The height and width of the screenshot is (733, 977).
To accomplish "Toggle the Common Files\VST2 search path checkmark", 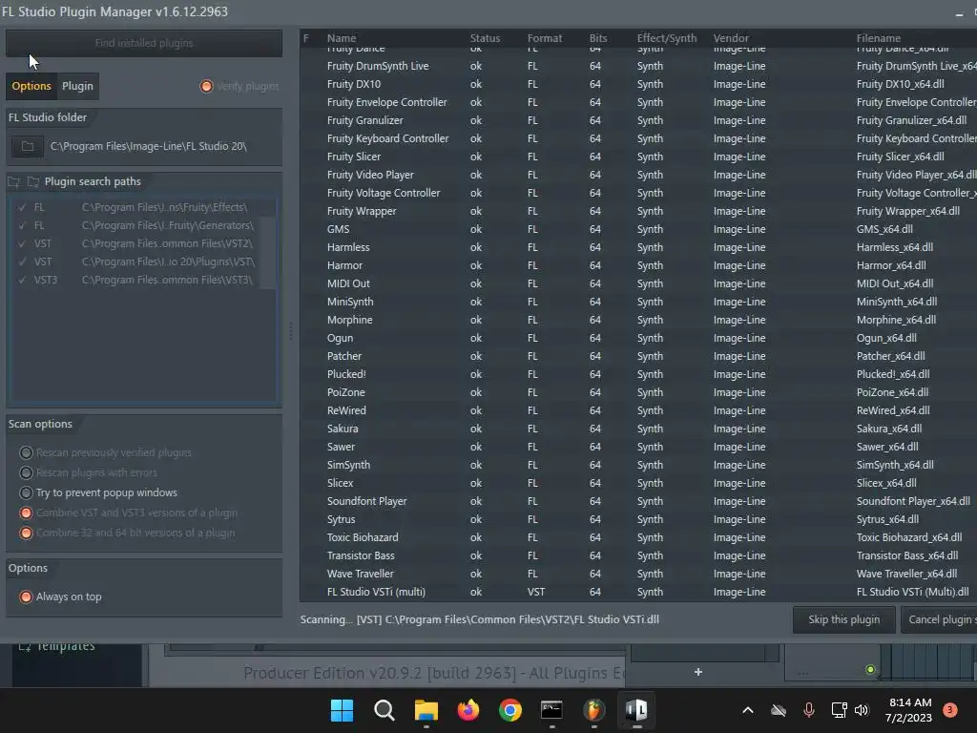I will 23,243.
